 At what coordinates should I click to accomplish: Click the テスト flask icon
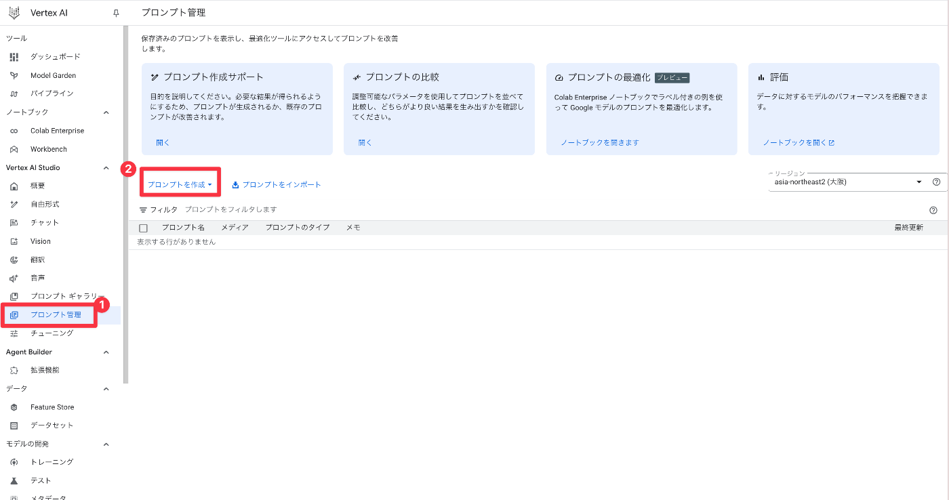[x=14, y=480]
